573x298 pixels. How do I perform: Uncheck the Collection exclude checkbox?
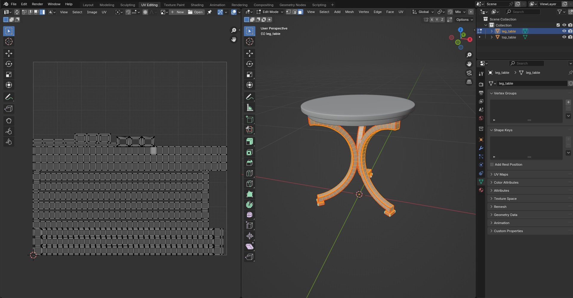click(x=558, y=25)
